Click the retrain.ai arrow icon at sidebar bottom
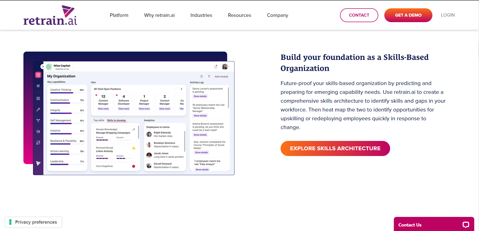479x231 pixels. (x=38, y=163)
